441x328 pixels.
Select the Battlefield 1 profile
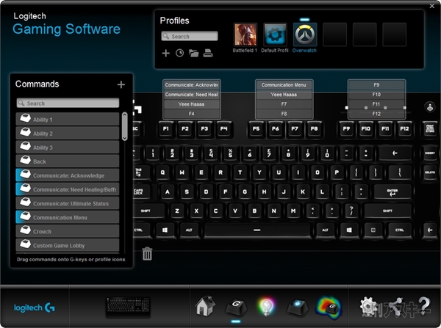coord(245,34)
